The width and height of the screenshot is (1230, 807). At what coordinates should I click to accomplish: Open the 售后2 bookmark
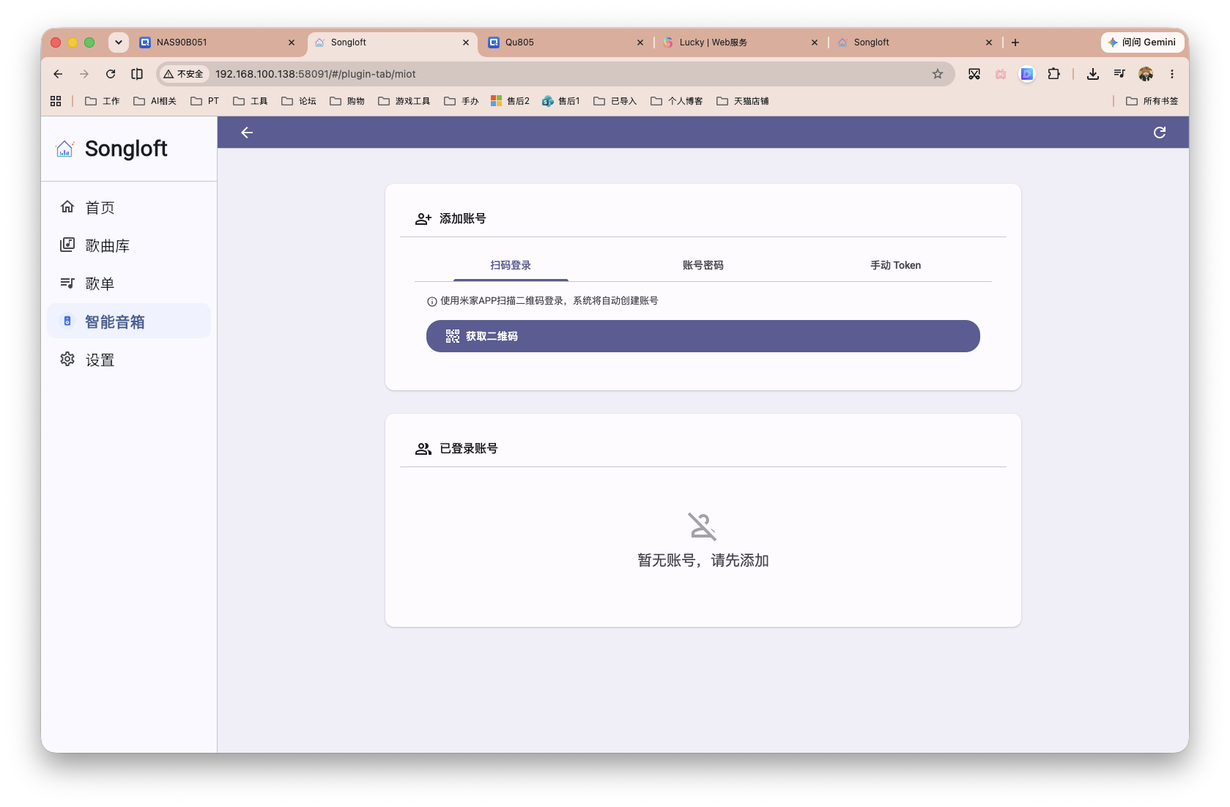(510, 101)
